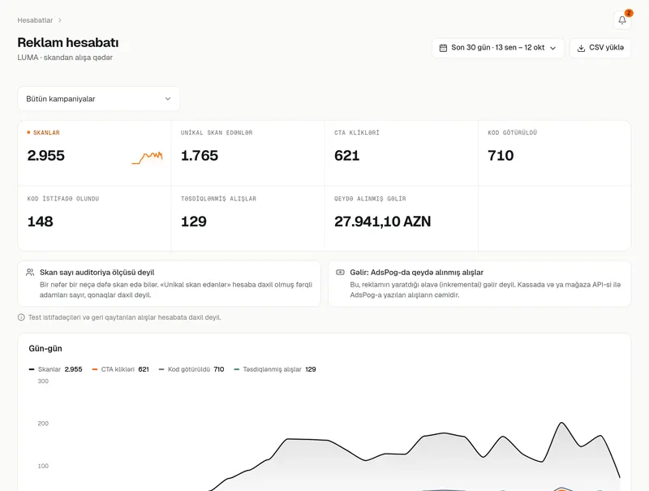Toggle Skanlar series in chart legend
The width and height of the screenshot is (649, 491).
click(55, 369)
